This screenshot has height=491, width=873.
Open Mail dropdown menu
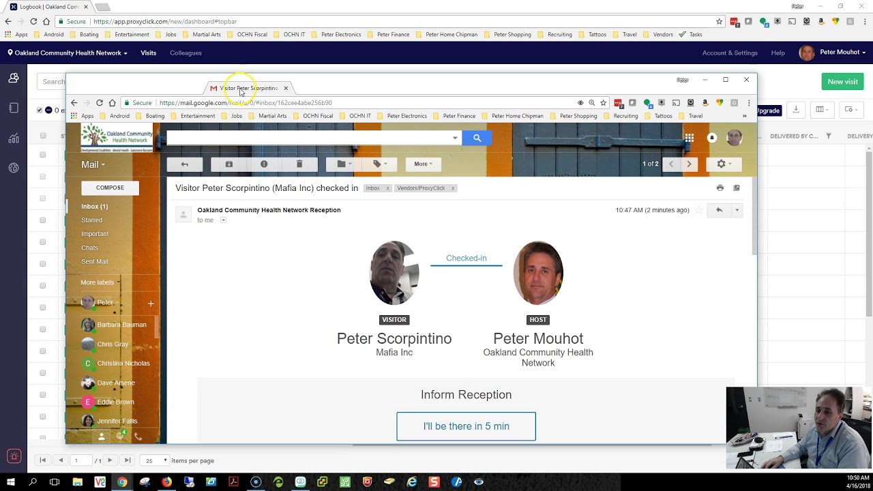click(x=93, y=164)
